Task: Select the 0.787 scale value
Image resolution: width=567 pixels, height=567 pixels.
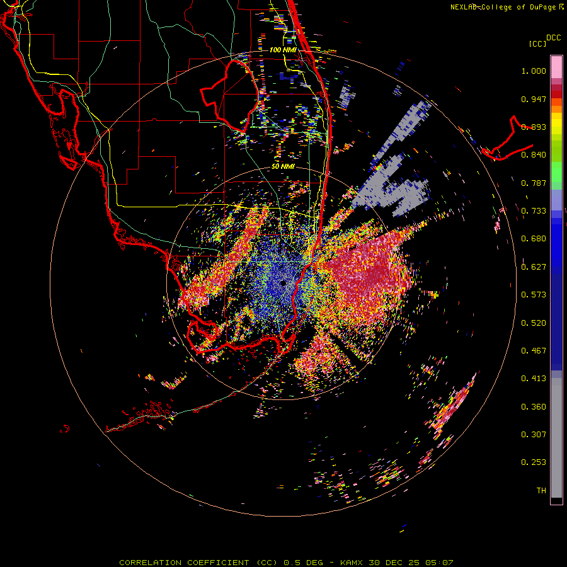Action: (x=534, y=183)
